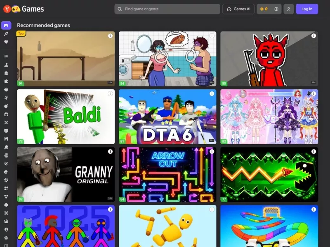Show info for the Top pixel table game
The image size is (330, 247).
pyautogui.click(x=110, y=36)
